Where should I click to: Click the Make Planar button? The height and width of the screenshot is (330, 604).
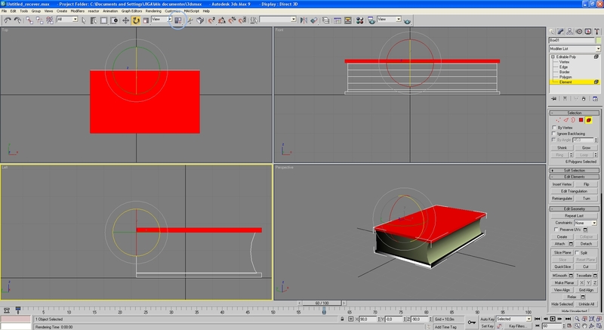(x=564, y=282)
